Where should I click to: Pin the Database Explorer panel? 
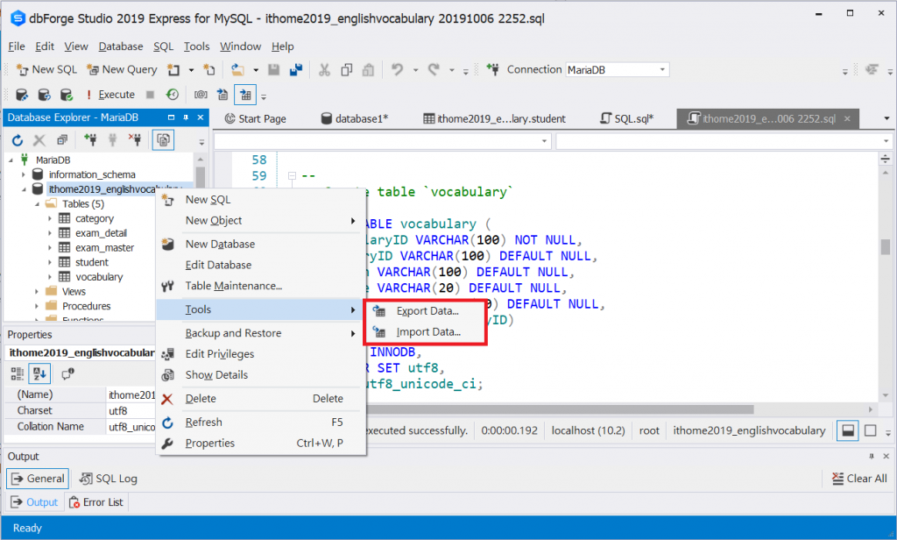[x=186, y=117]
